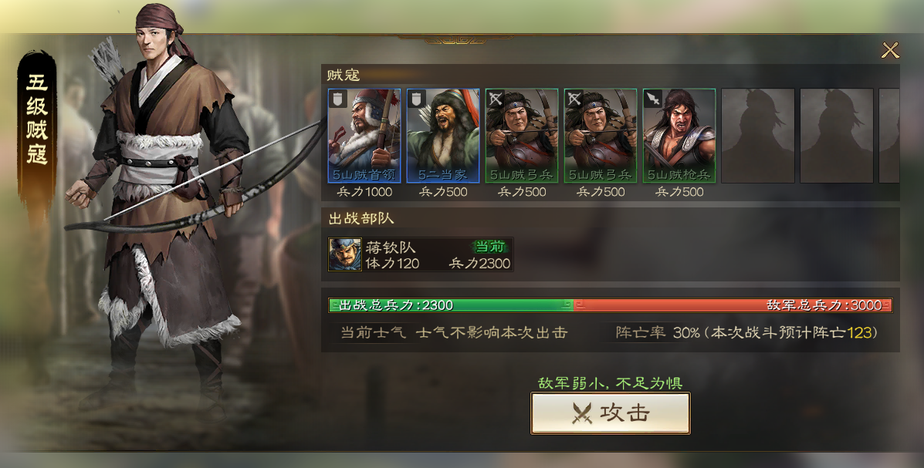Click first empty enemy silhouette slot
The image size is (924, 468).
click(x=758, y=136)
